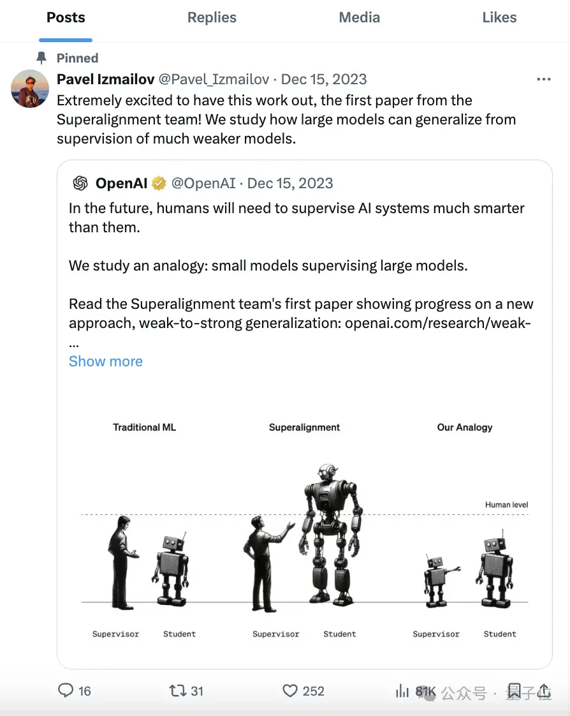Viewport: 570px width, 716px height.
Task: Open the Superalignment robots illustration image
Action: point(304,530)
